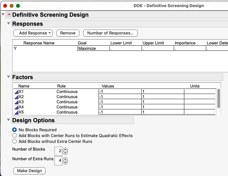Click the Number of Extra Runs field
Screen dimensions: 228x176
pyautogui.click(x=58, y=161)
